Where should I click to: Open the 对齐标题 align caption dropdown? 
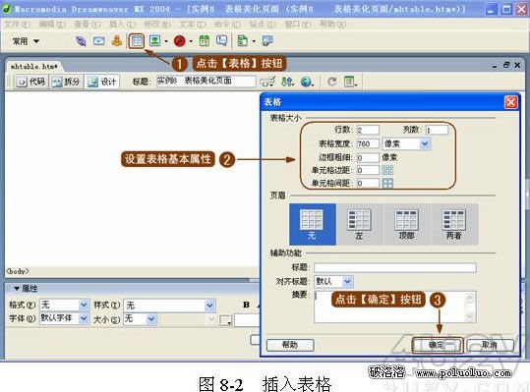tap(333, 281)
